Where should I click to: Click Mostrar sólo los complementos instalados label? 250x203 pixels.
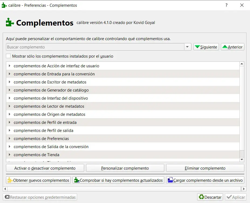pos(63,56)
